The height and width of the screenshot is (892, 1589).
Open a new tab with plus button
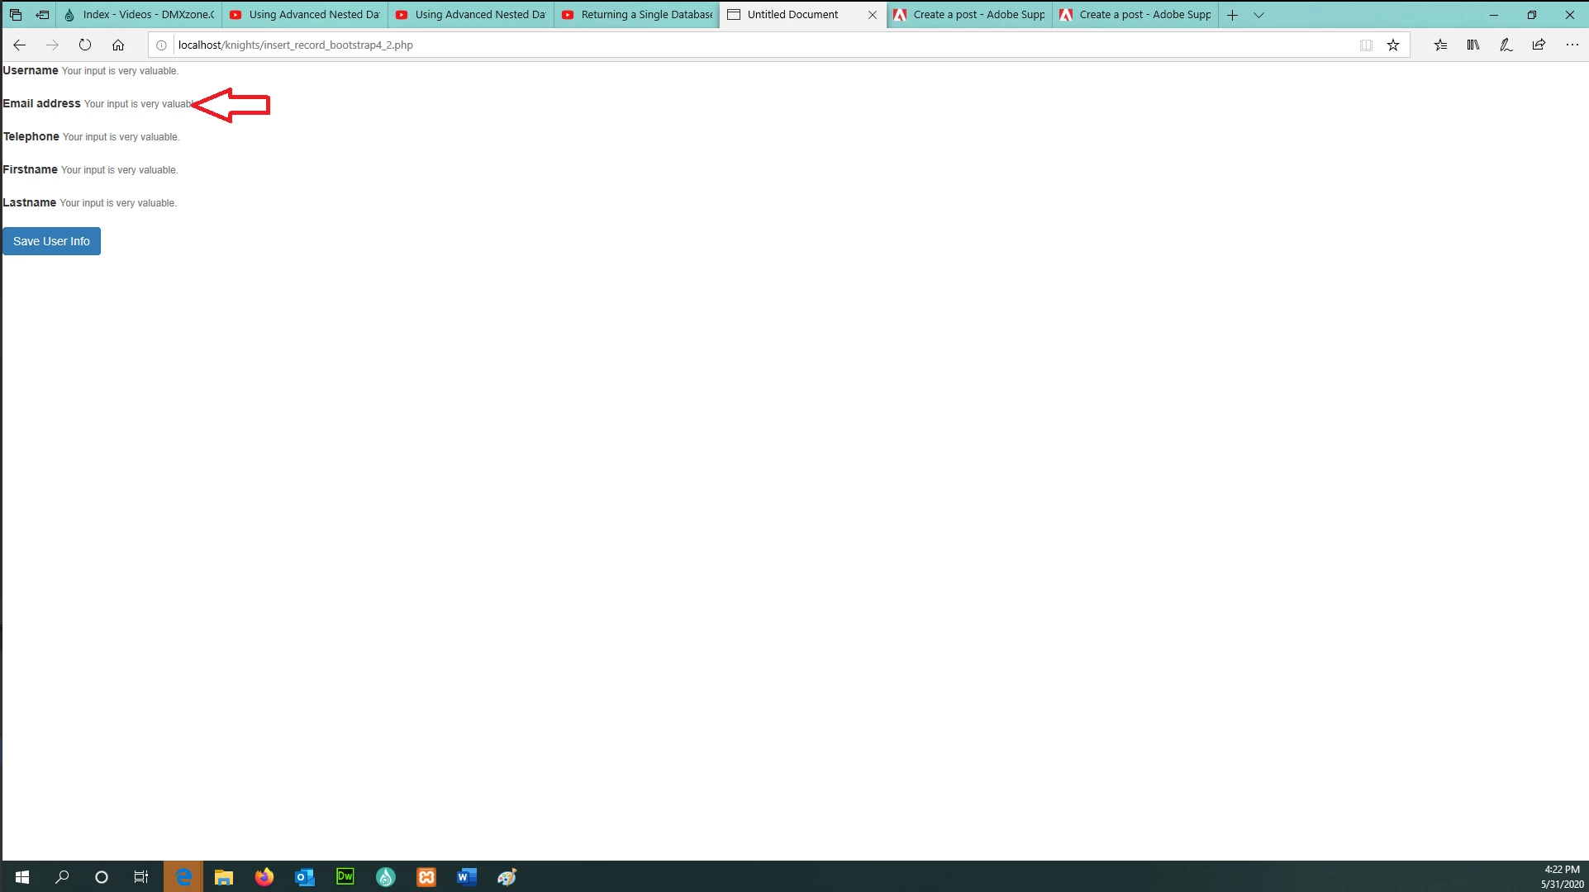click(x=1232, y=15)
